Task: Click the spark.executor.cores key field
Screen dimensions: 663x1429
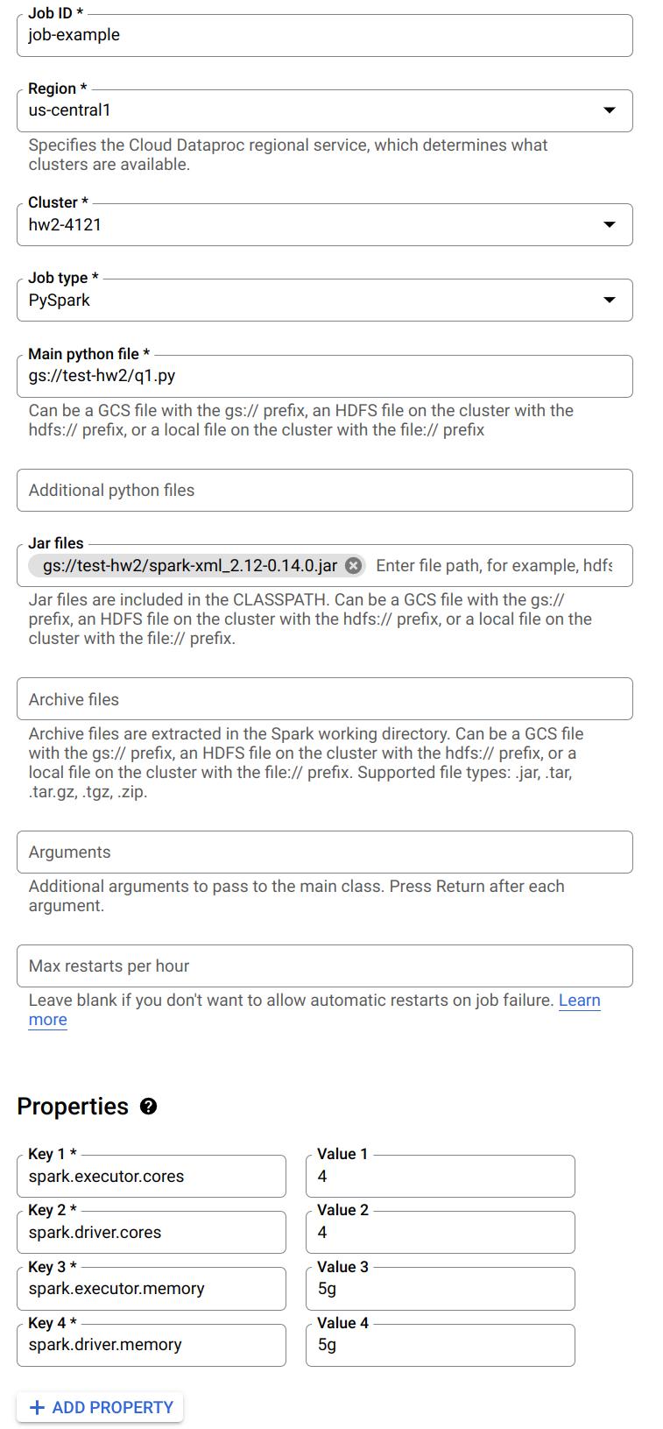Action: pos(151,1176)
